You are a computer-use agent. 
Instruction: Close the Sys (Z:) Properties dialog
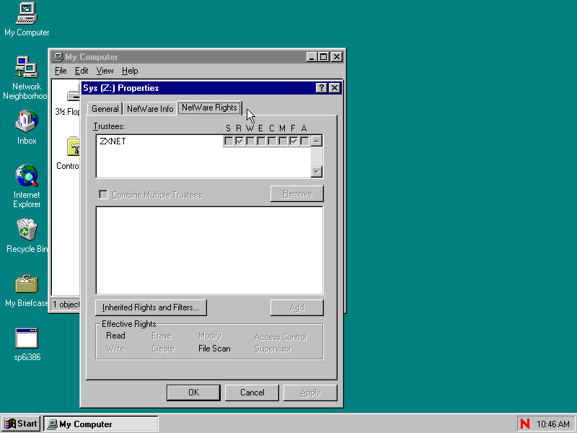coord(335,87)
